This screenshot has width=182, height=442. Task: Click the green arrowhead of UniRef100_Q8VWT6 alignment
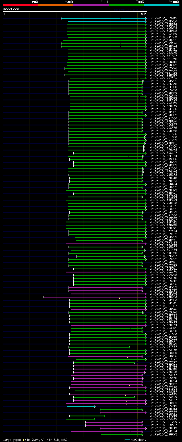[104, 416]
